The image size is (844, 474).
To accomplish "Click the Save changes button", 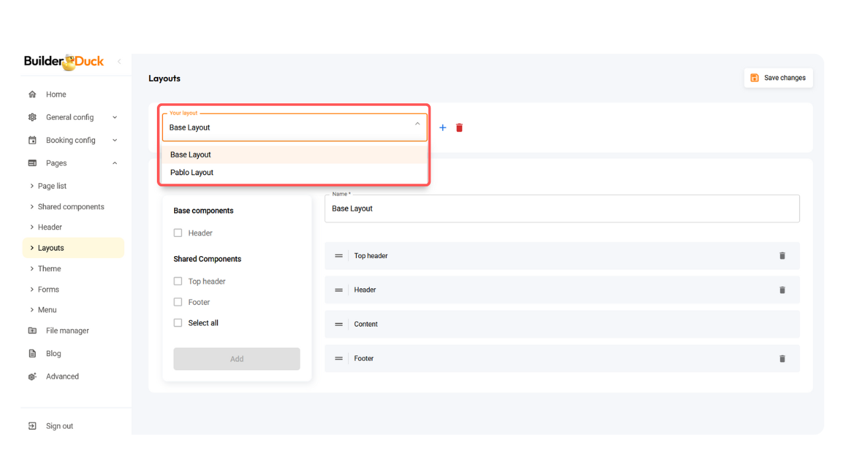I will click(x=778, y=78).
